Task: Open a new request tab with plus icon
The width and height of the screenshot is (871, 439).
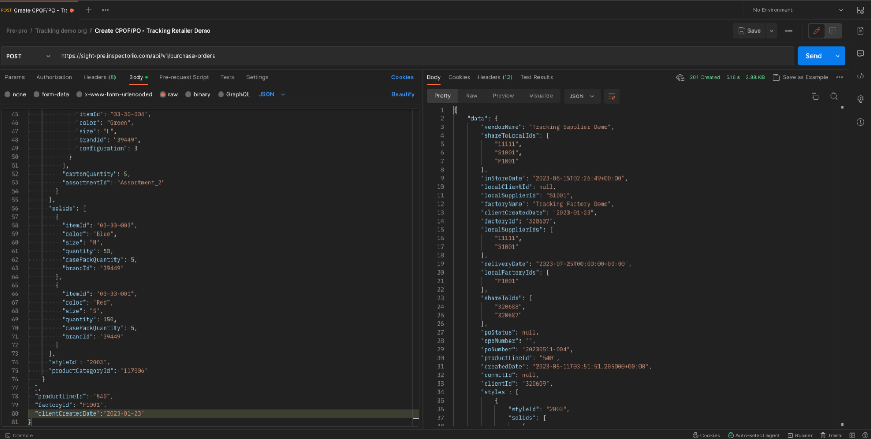Action: (88, 10)
